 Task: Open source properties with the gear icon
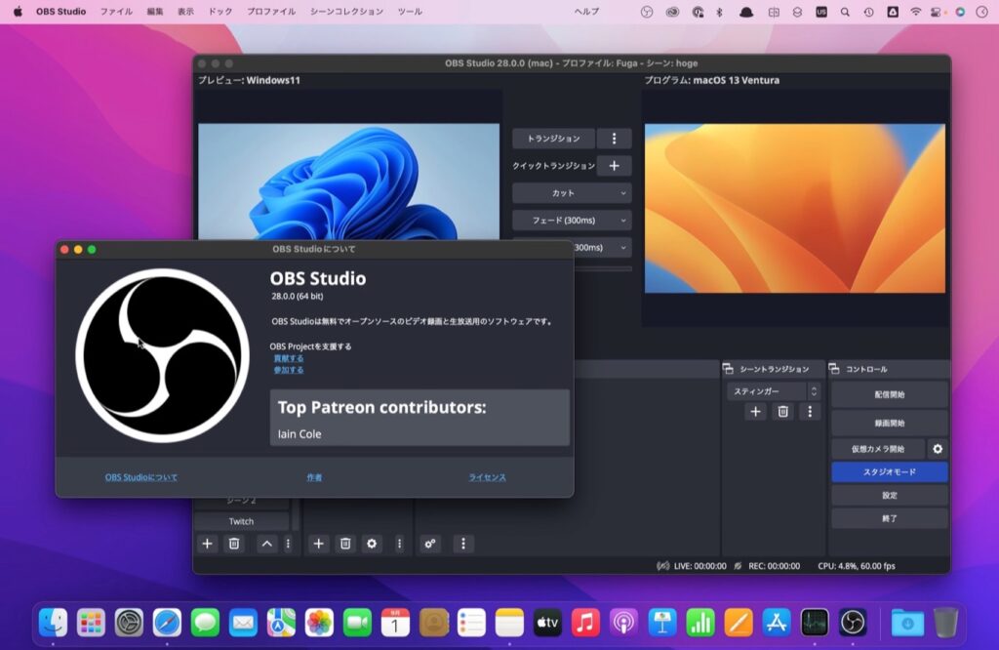(x=373, y=544)
